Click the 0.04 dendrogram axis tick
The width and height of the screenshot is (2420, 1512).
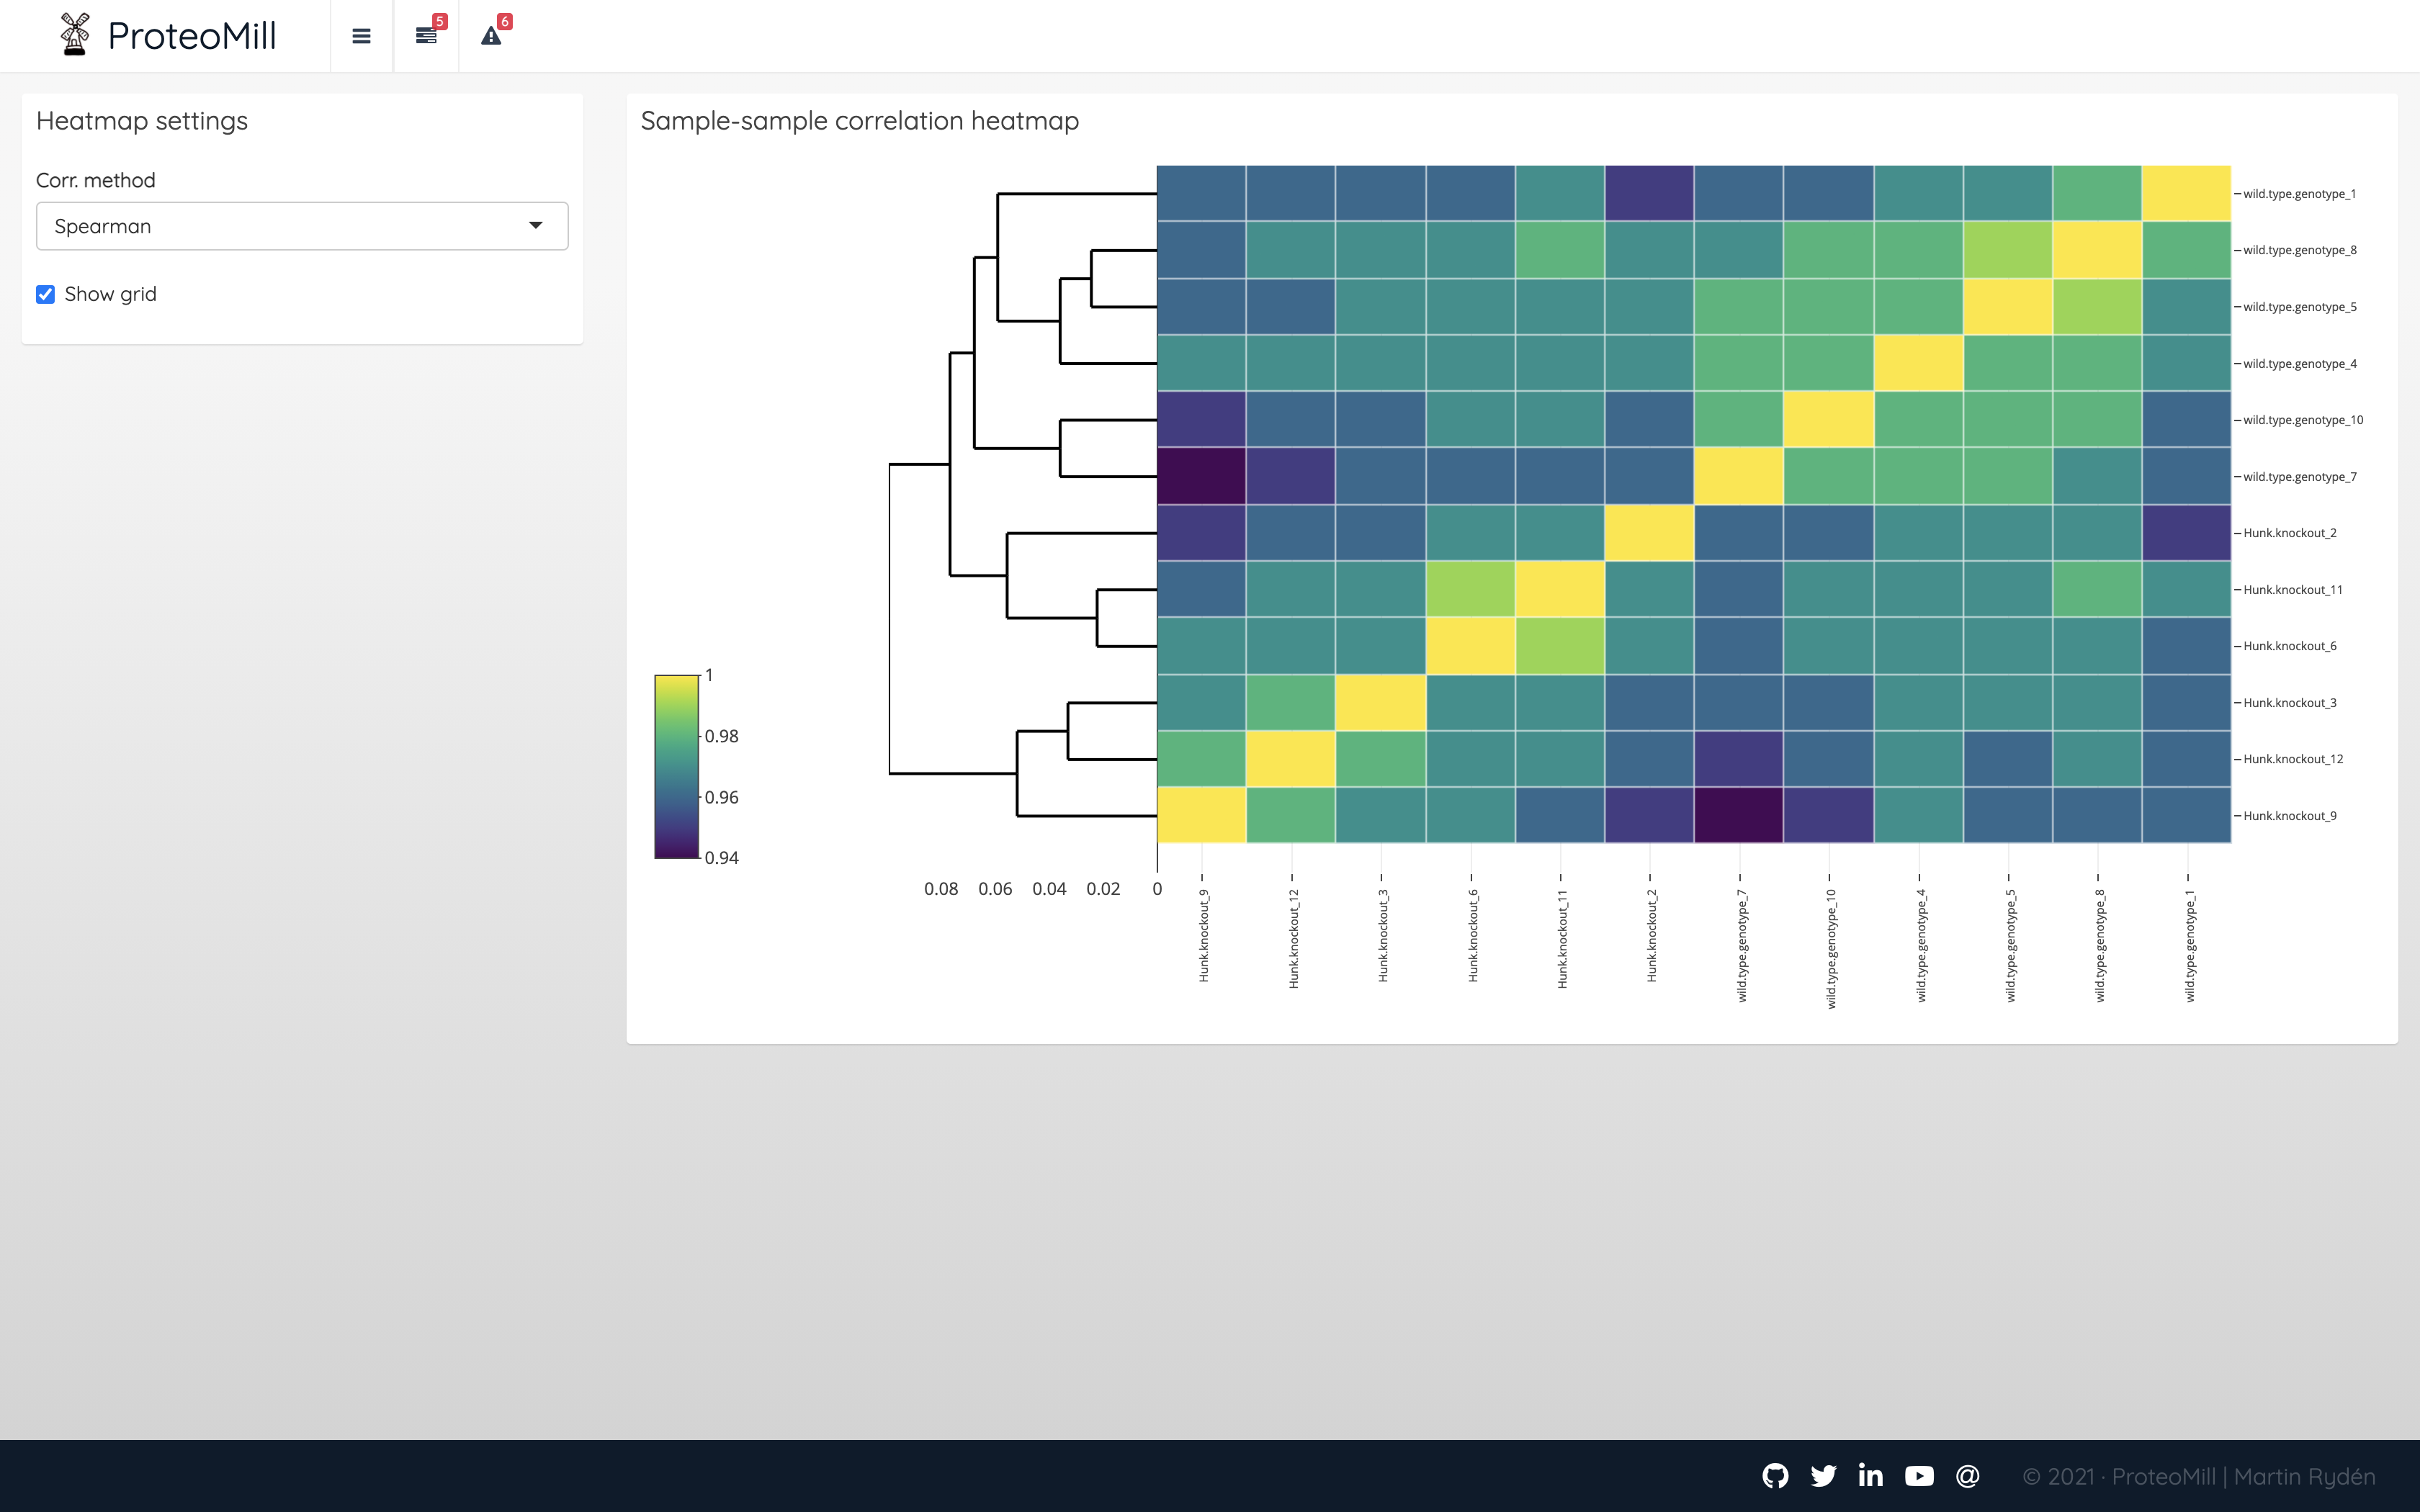click(x=1049, y=889)
